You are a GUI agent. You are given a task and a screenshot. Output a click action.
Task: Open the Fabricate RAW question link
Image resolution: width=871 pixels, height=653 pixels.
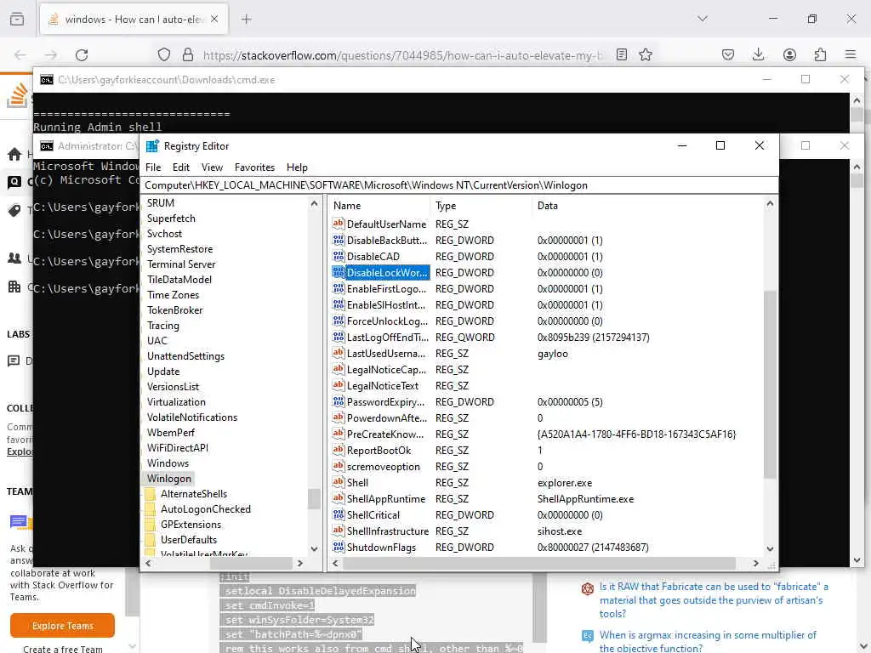(714, 600)
